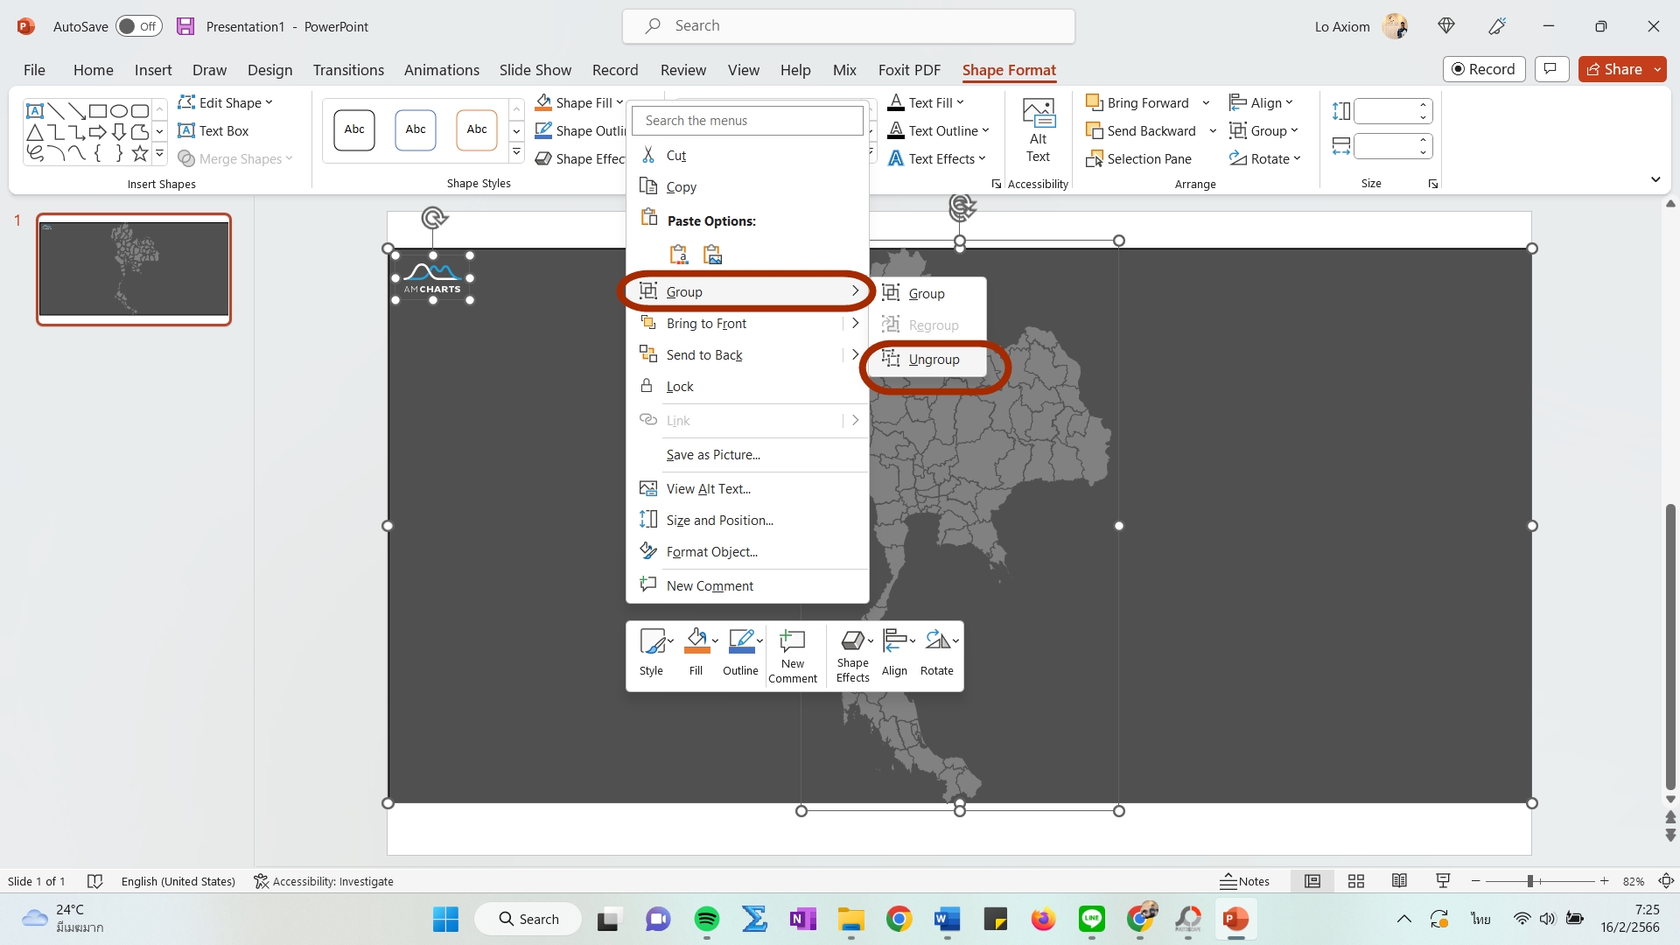Image resolution: width=1680 pixels, height=945 pixels.
Task: Choose Ungroup from the context submenu
Action: 934,359
